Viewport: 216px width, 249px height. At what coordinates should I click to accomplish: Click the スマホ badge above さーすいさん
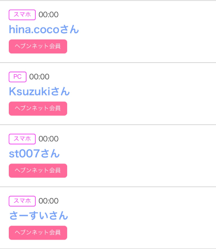[x=22, y=201]
